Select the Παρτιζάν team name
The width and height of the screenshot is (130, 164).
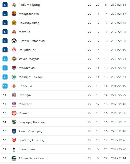pos(25,95)
